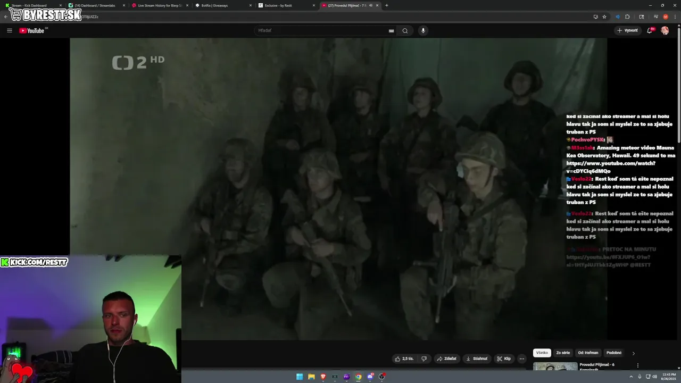Click the microphone tray icon
Image resolution: width=681 pixels, height=383 pixels.
point(640,377)
